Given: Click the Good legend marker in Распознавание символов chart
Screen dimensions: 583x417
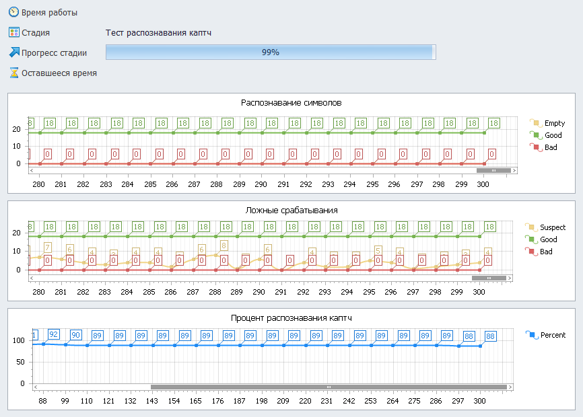Looking at the screenshot, I should coord(536,136).
